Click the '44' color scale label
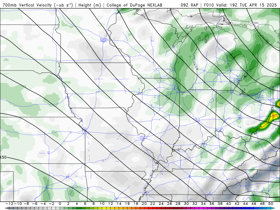Viewport: 280px width, 210px height. point(246,204)
